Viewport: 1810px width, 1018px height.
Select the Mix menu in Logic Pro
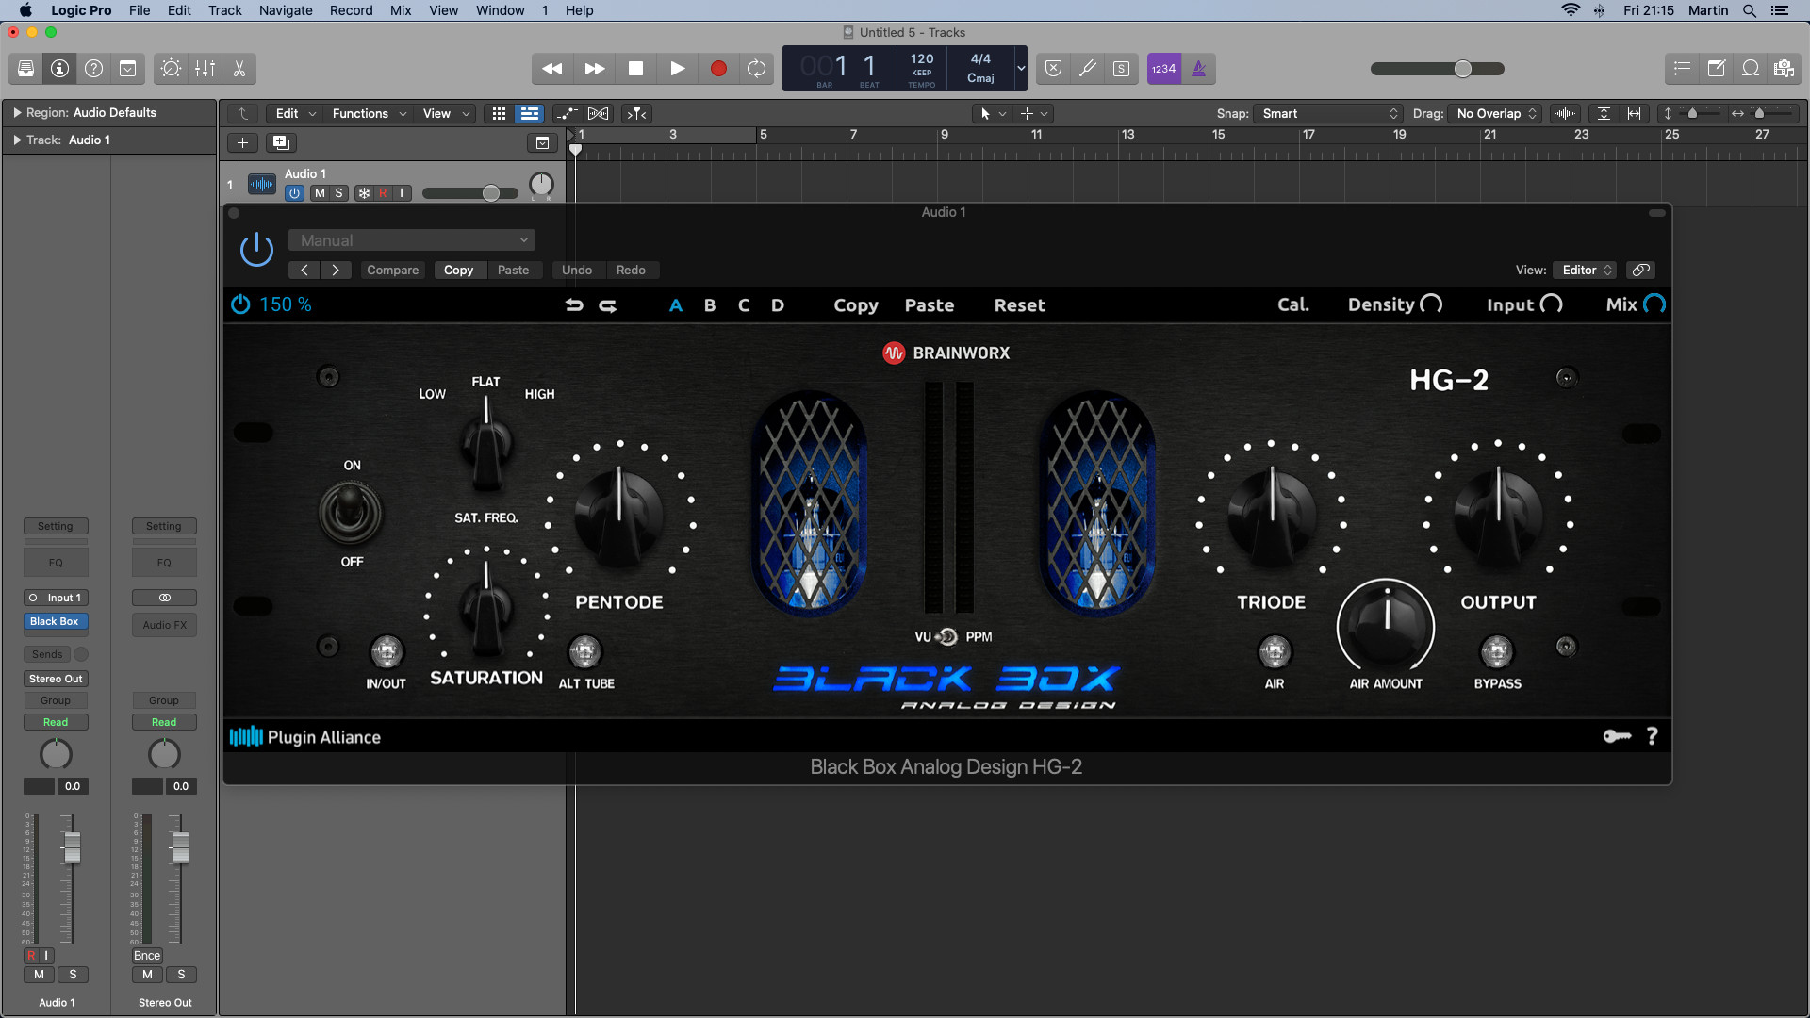[399, 10]
